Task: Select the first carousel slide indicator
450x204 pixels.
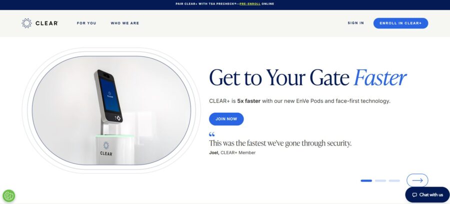Action: 366,181
